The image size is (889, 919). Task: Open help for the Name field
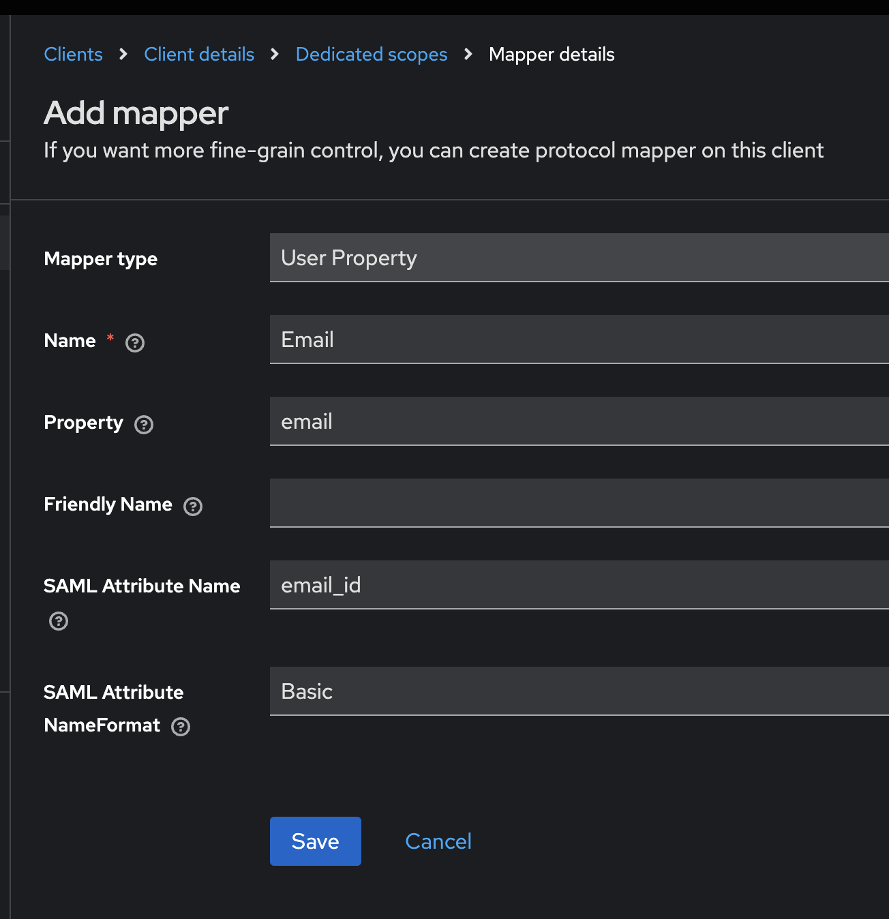coord(135,343)
